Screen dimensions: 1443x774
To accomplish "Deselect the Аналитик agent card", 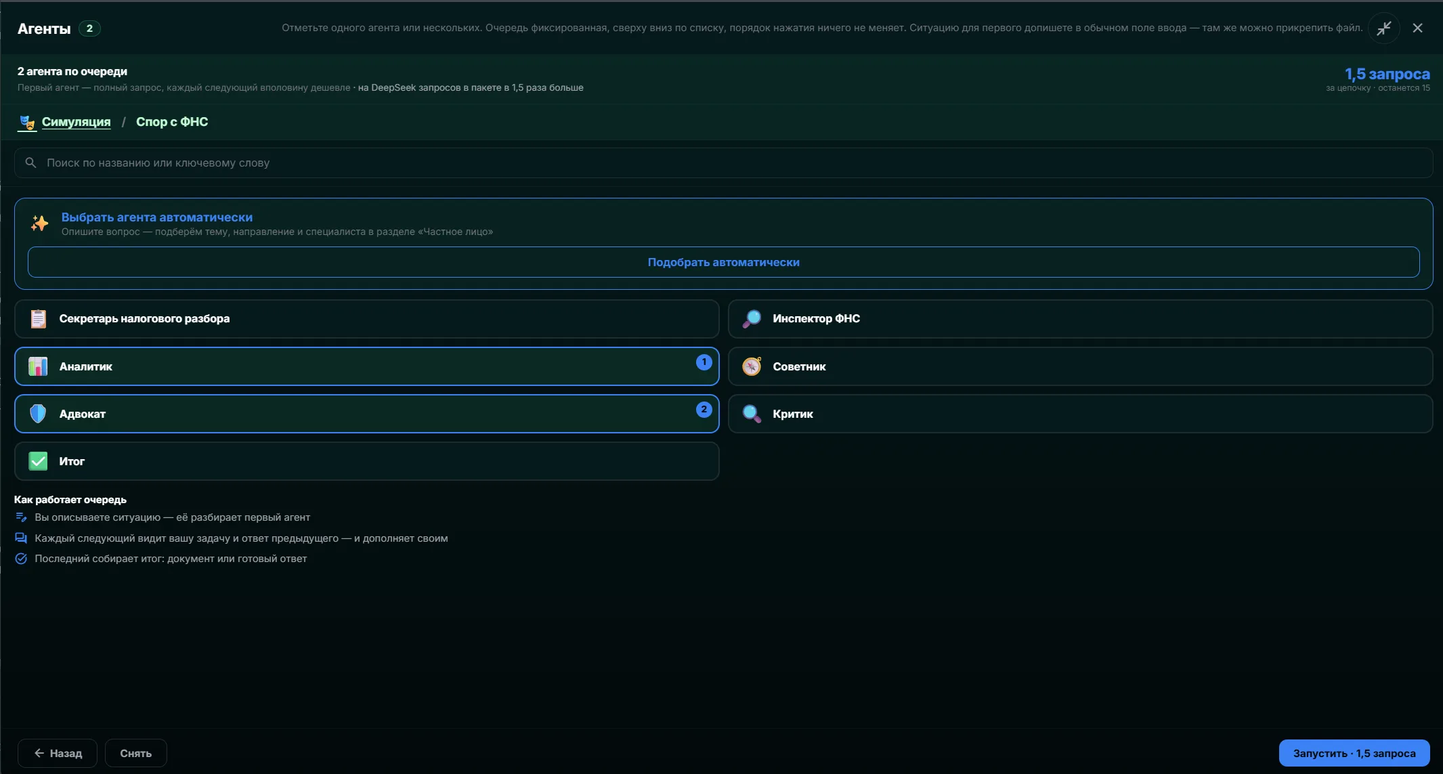I will pyautogui.click(x=366, y=366).
